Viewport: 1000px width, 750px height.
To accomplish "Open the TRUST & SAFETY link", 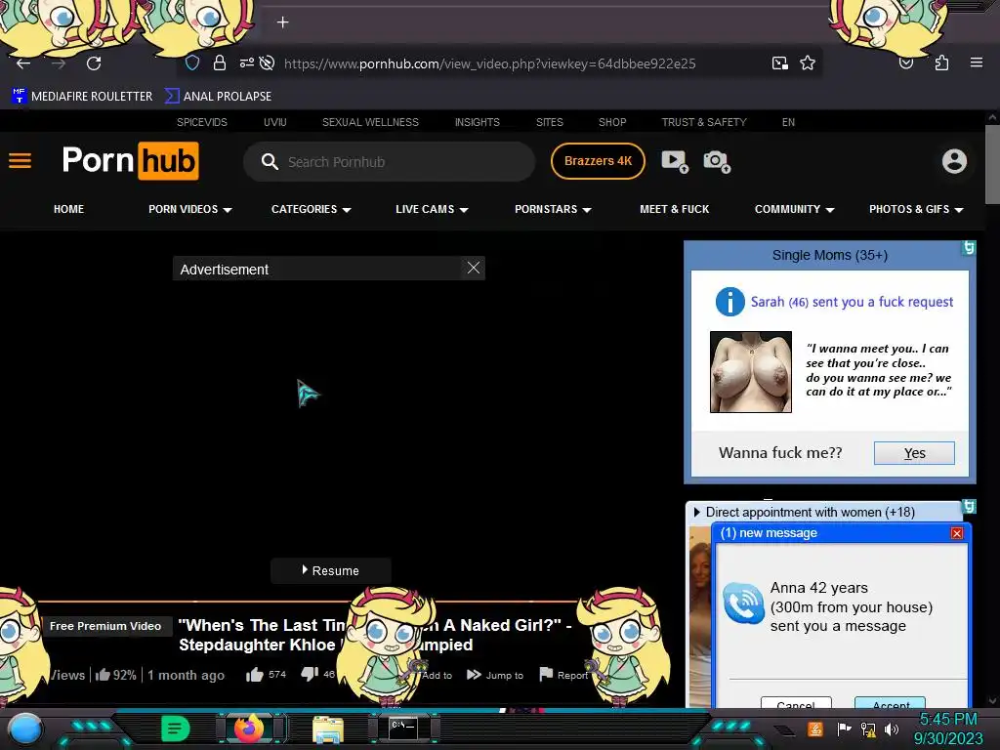I will click(x=704, y=122).
